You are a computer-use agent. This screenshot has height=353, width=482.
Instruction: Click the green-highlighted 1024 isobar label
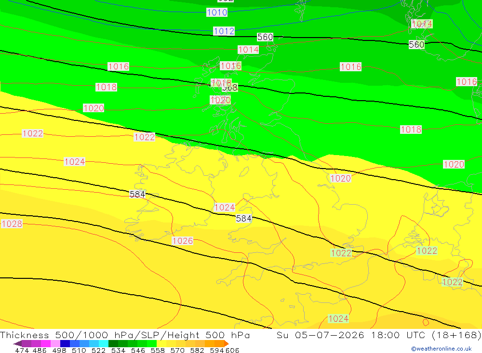338,319
